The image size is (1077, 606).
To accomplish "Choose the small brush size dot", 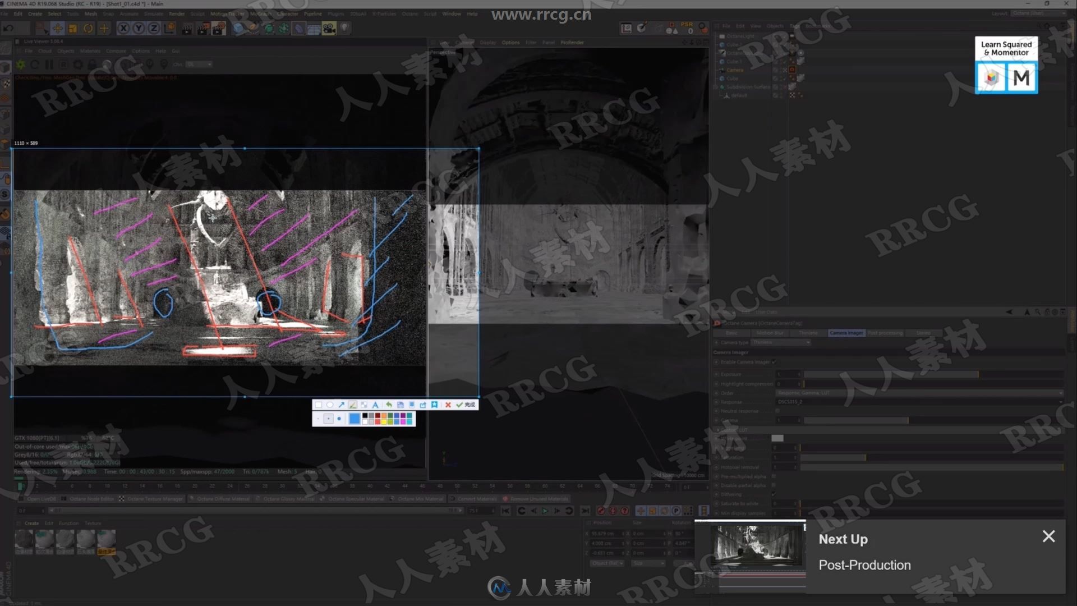I will pos(318,419).
